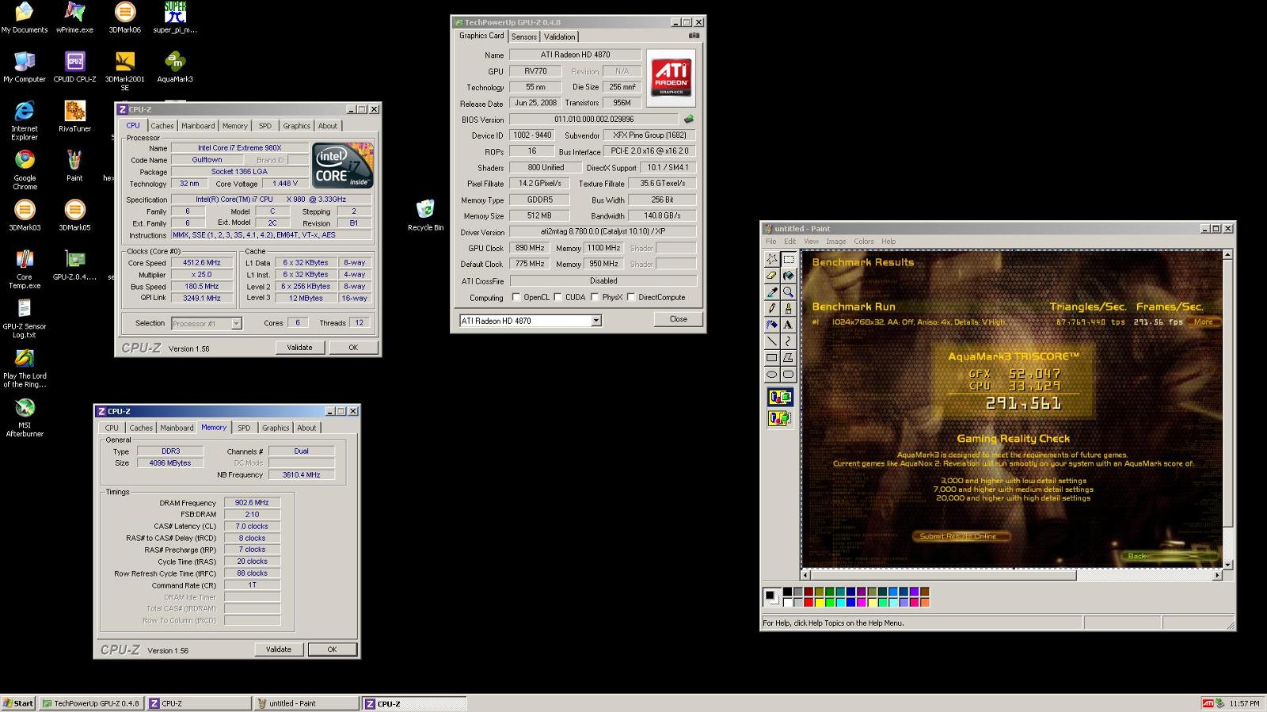Viewport: 1267px width, 712px height.
Task: Switch to TechPowerUp GPU-Z on the taskbar
Action: point(91,703)
